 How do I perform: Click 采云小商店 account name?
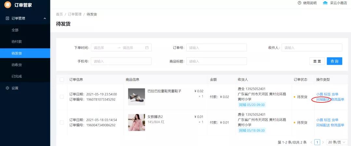click(x=339, y=3)
